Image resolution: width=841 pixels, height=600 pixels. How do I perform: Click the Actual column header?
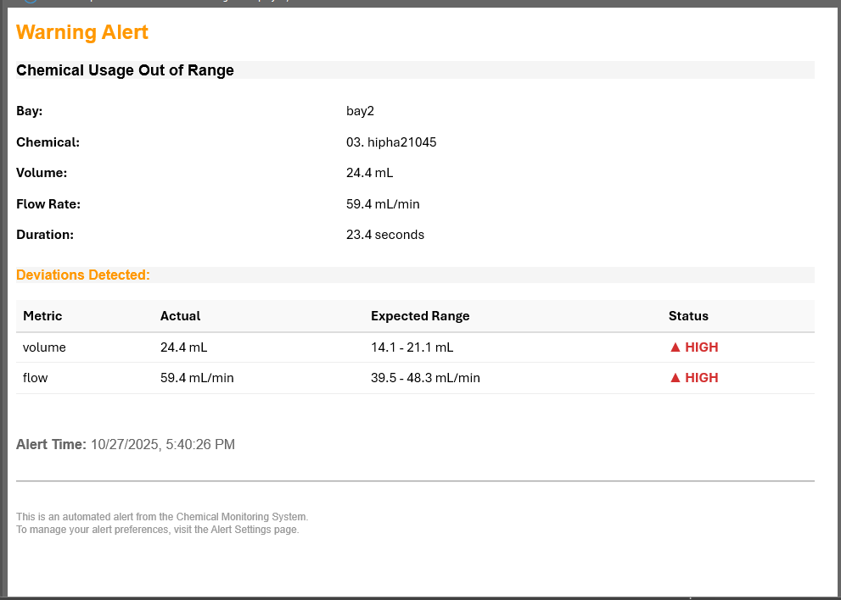point(180,315)
